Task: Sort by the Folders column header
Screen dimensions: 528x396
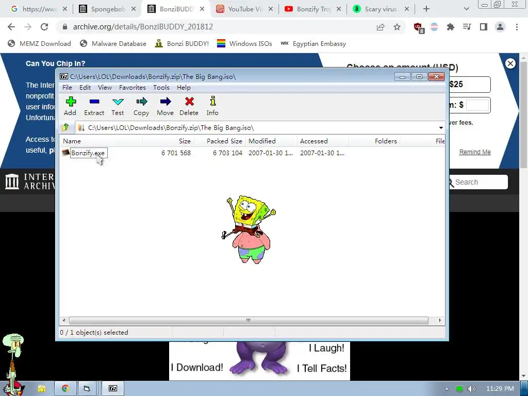Action: coord(374,141)
